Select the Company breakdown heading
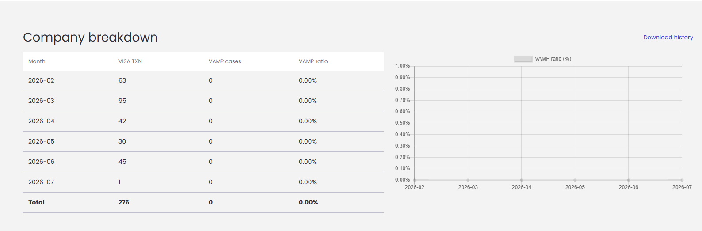The height and width of the screenshot is (231, 702). coord(90,37)
